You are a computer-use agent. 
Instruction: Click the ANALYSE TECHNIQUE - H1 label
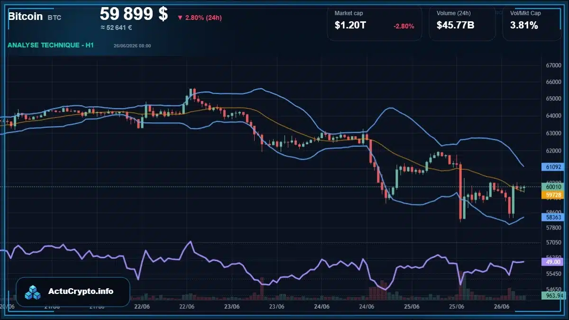[x=51, y=45]
